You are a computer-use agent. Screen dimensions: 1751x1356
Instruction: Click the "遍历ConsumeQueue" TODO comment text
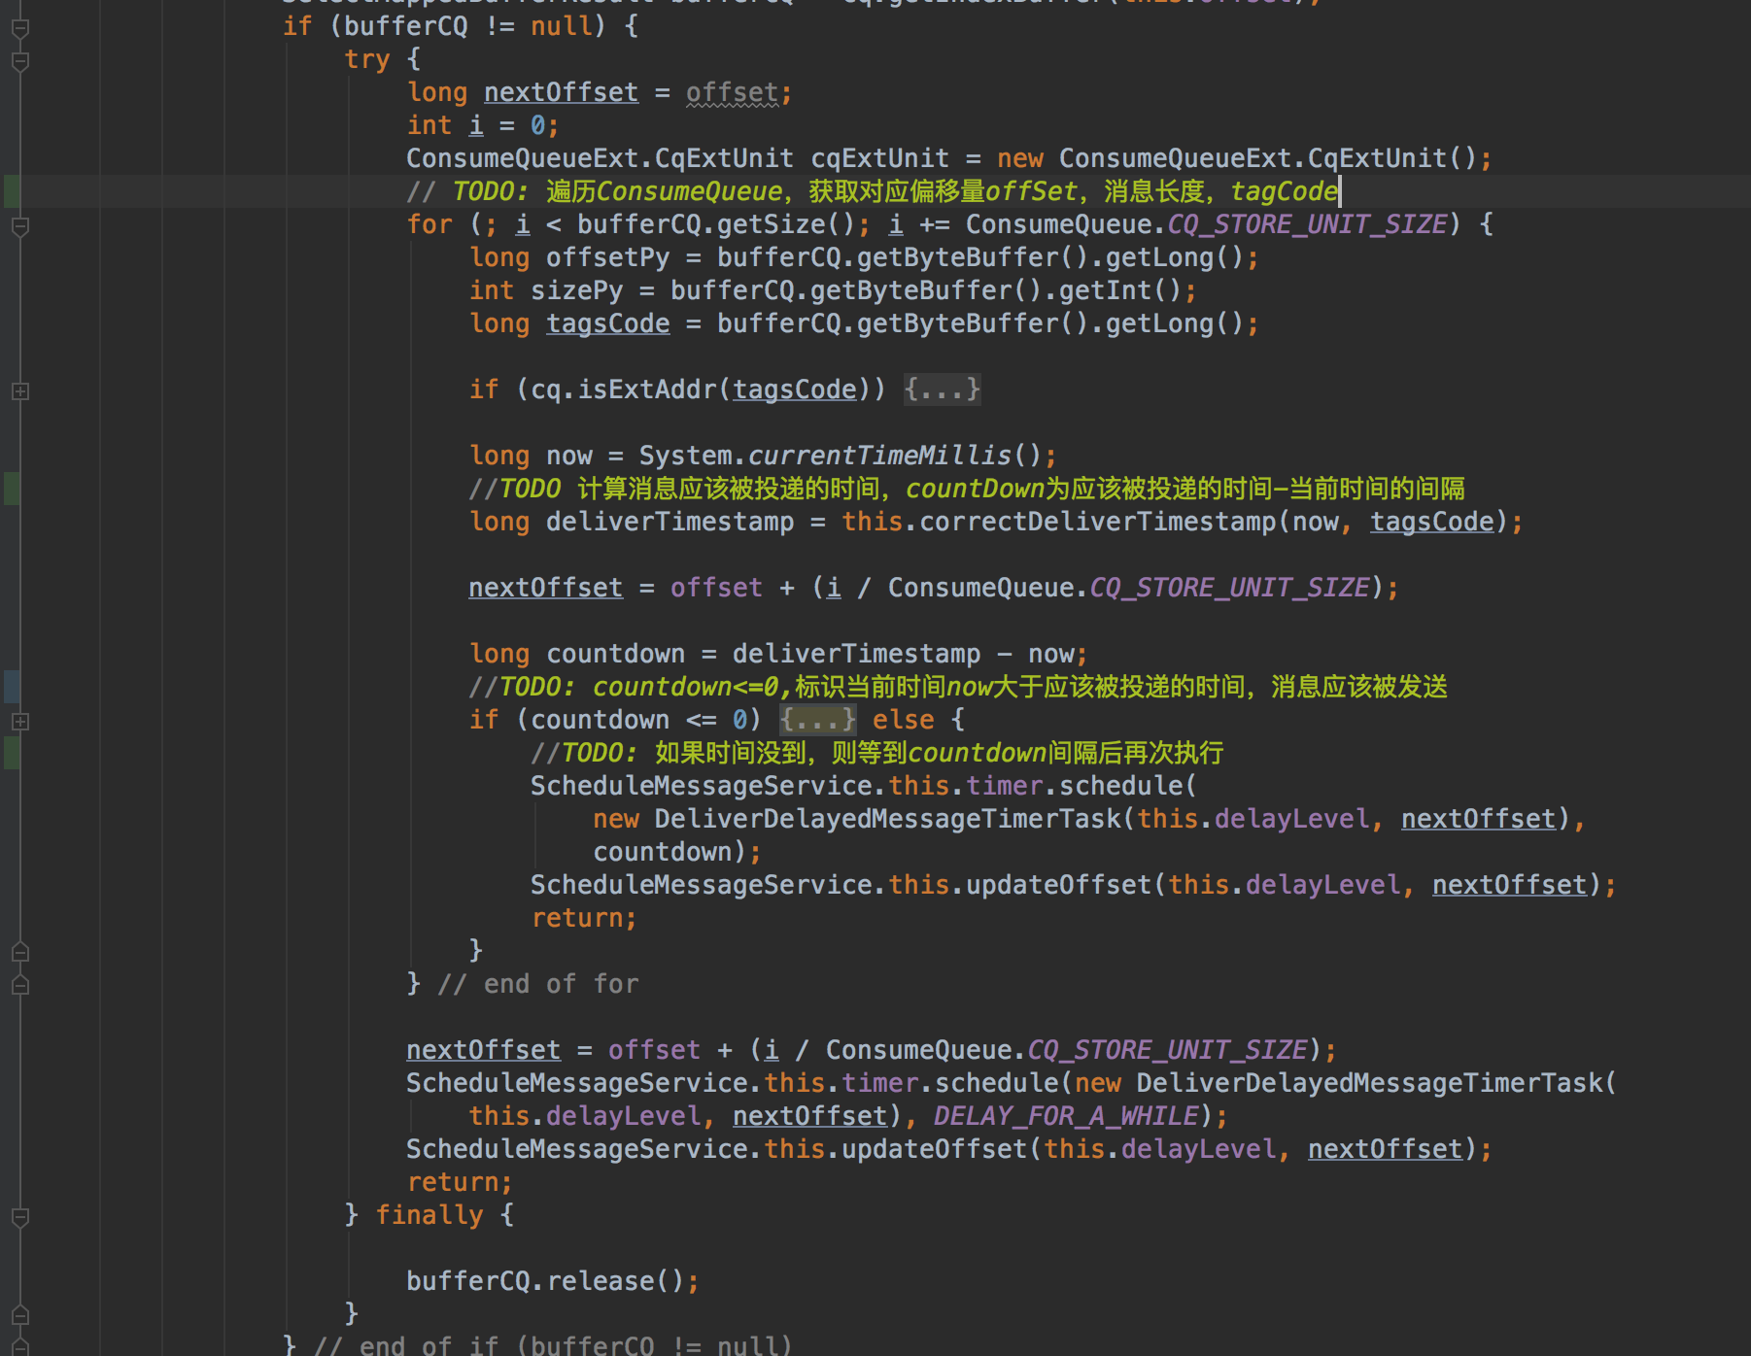(x=873, y=191)
